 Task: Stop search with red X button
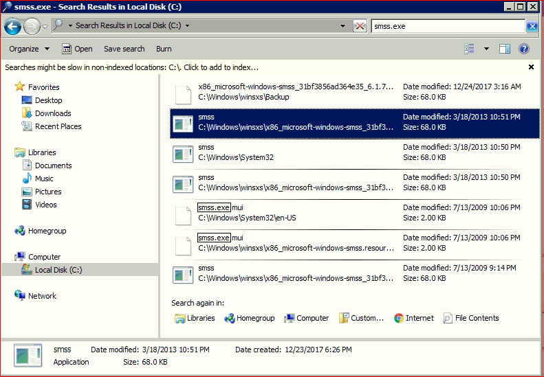click(x=360, y=26)
